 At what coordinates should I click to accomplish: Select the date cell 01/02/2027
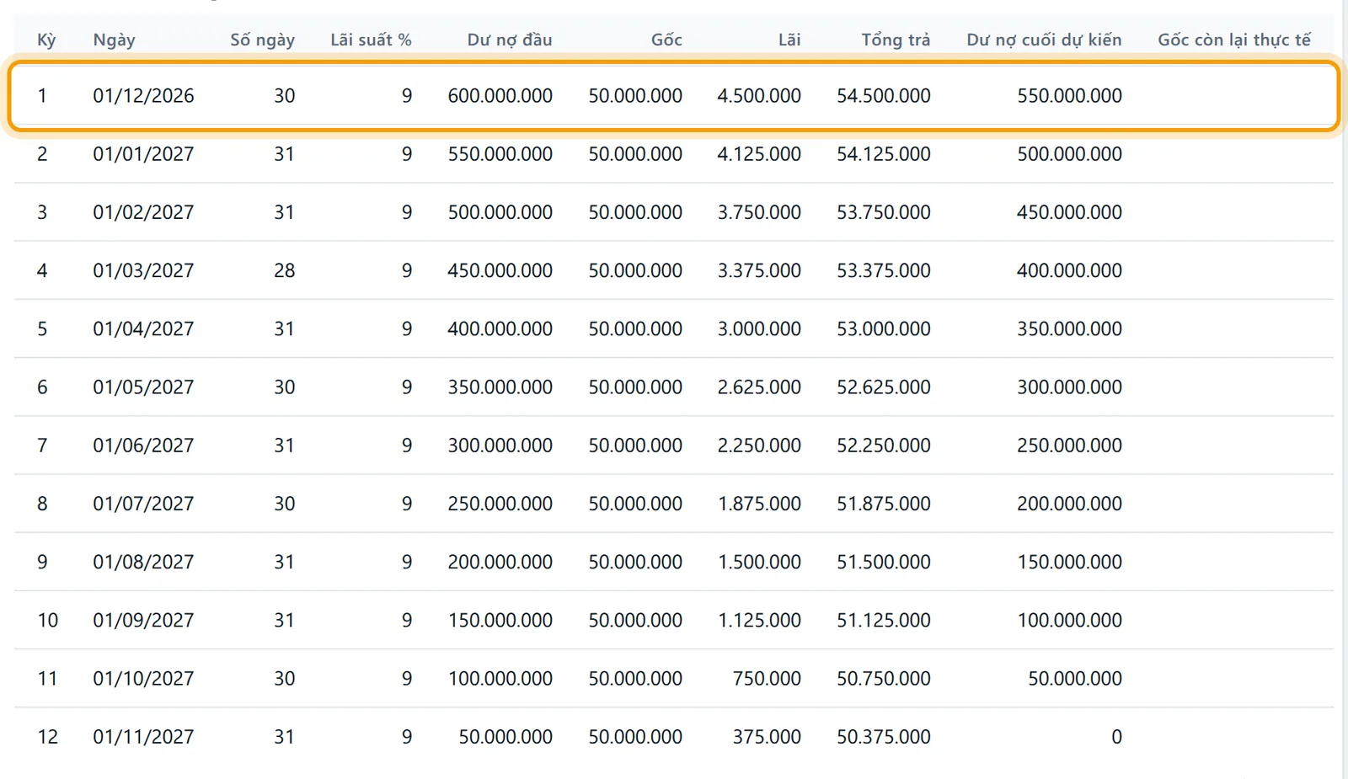tap(143, 212)
